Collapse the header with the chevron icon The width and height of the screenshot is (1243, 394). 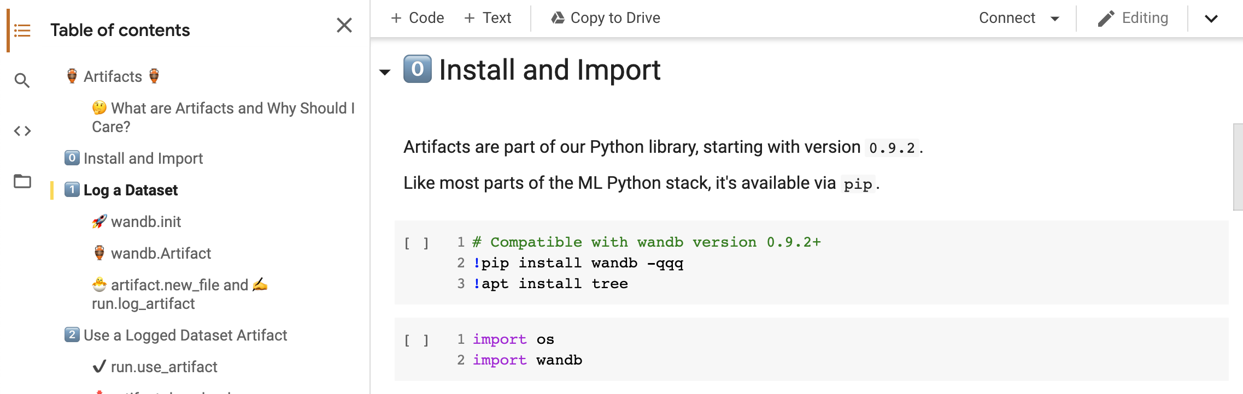[1211, 19]
